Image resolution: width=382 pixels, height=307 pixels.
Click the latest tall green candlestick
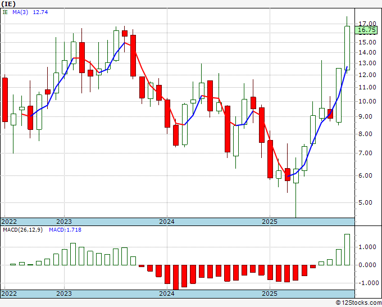(x=347, y=48)
